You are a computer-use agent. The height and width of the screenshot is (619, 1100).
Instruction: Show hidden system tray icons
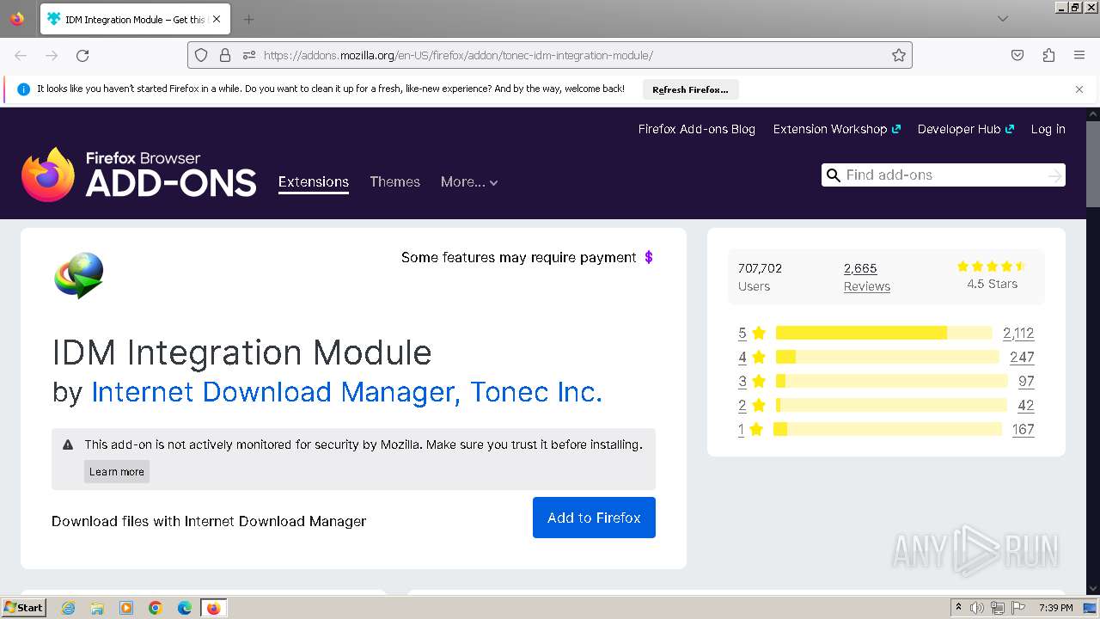[958, 608]
